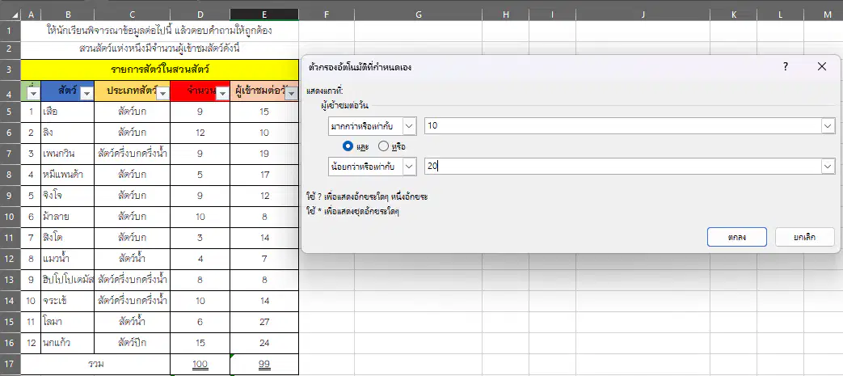This screenshot has height=376, width=843.
Task: Click the OK button ตกลง
Action: click(x=736, y=237)
